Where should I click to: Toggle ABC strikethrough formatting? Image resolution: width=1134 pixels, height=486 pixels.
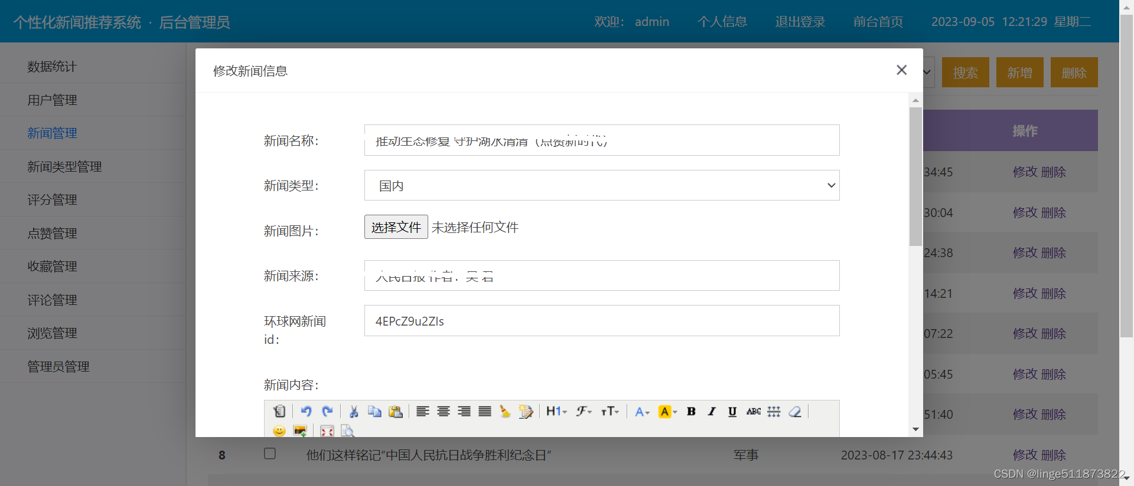click(754, 411)
